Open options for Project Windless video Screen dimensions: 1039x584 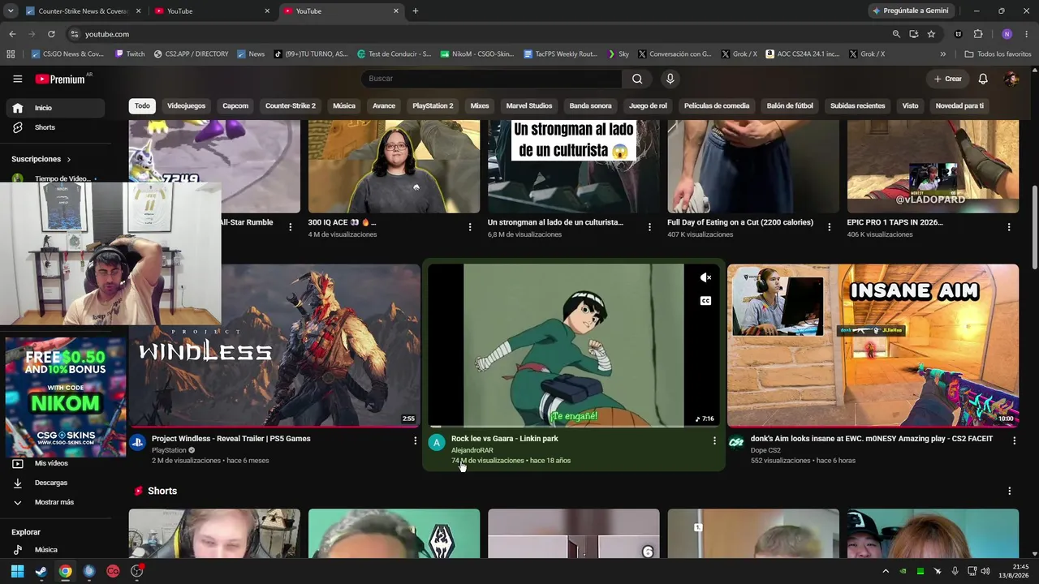pos(415,440)
